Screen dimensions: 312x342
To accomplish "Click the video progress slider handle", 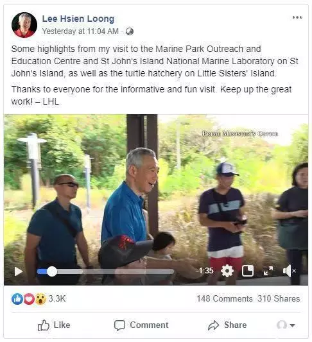I will point(52,271).
